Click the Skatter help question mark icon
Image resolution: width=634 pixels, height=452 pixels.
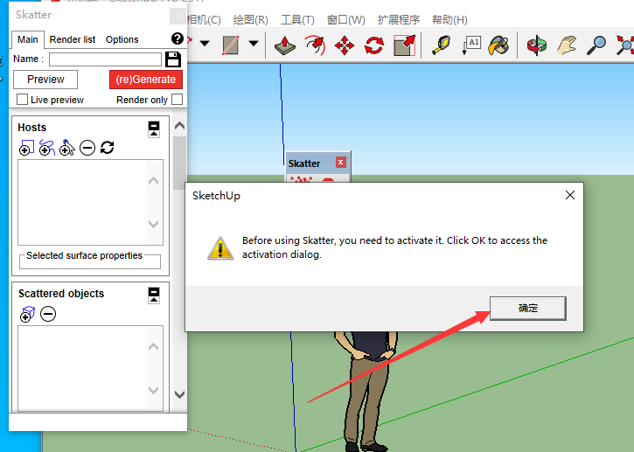[178, 38]
